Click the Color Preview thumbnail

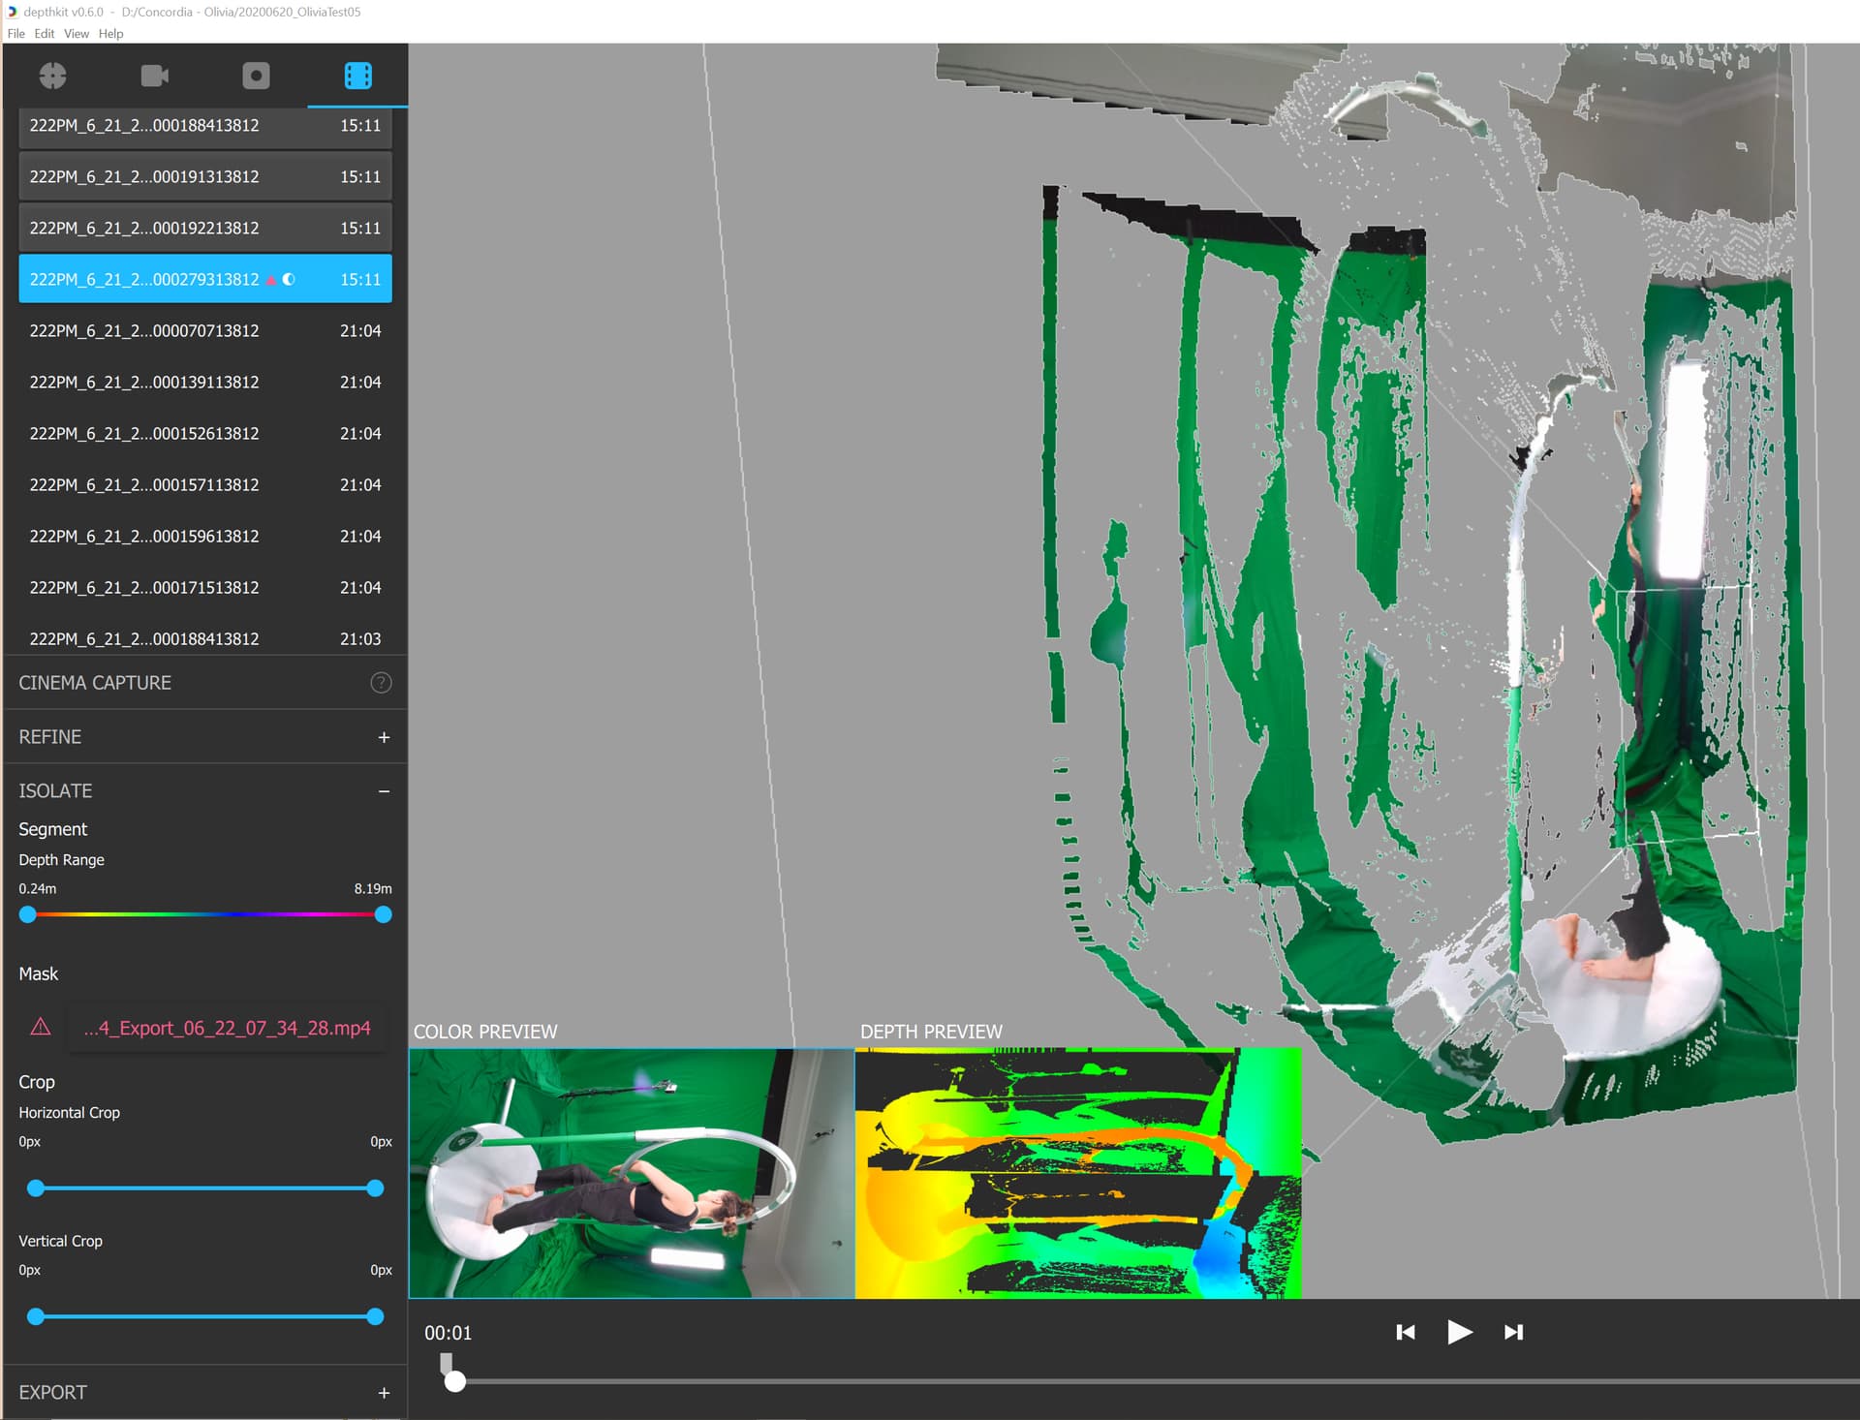[x=632, y=1173]
